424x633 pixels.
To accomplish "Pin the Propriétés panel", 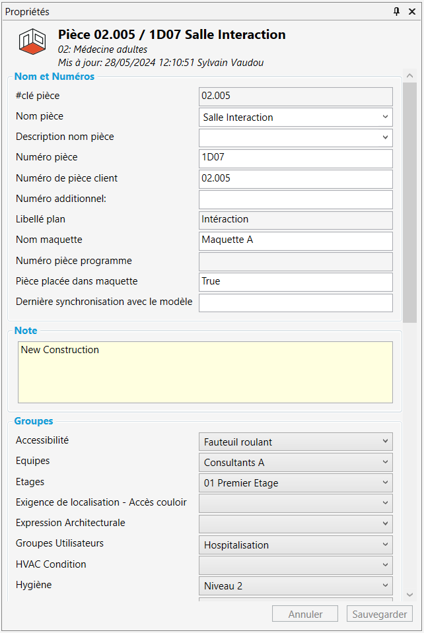I will (x=396, y=11).
